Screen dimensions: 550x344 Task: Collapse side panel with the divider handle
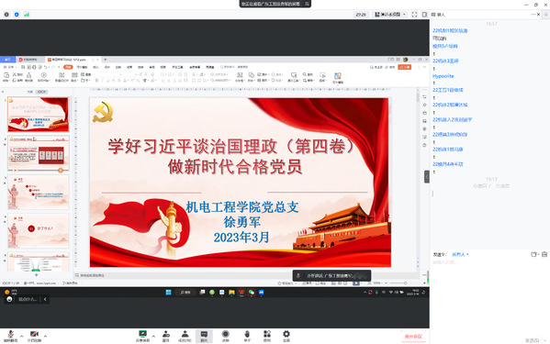(x=427, y=177)
